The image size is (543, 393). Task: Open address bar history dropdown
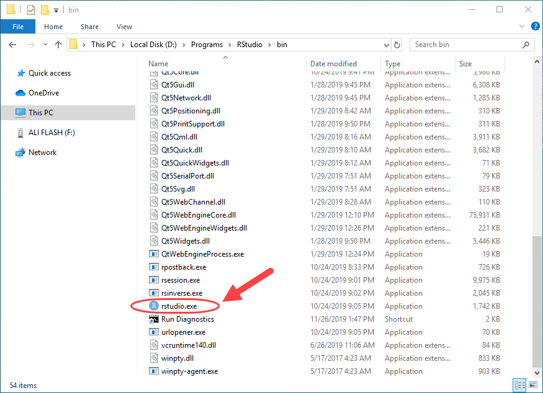point(387,45)
